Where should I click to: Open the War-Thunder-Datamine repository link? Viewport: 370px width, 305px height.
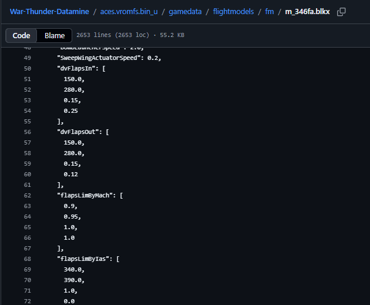[49, 12]
